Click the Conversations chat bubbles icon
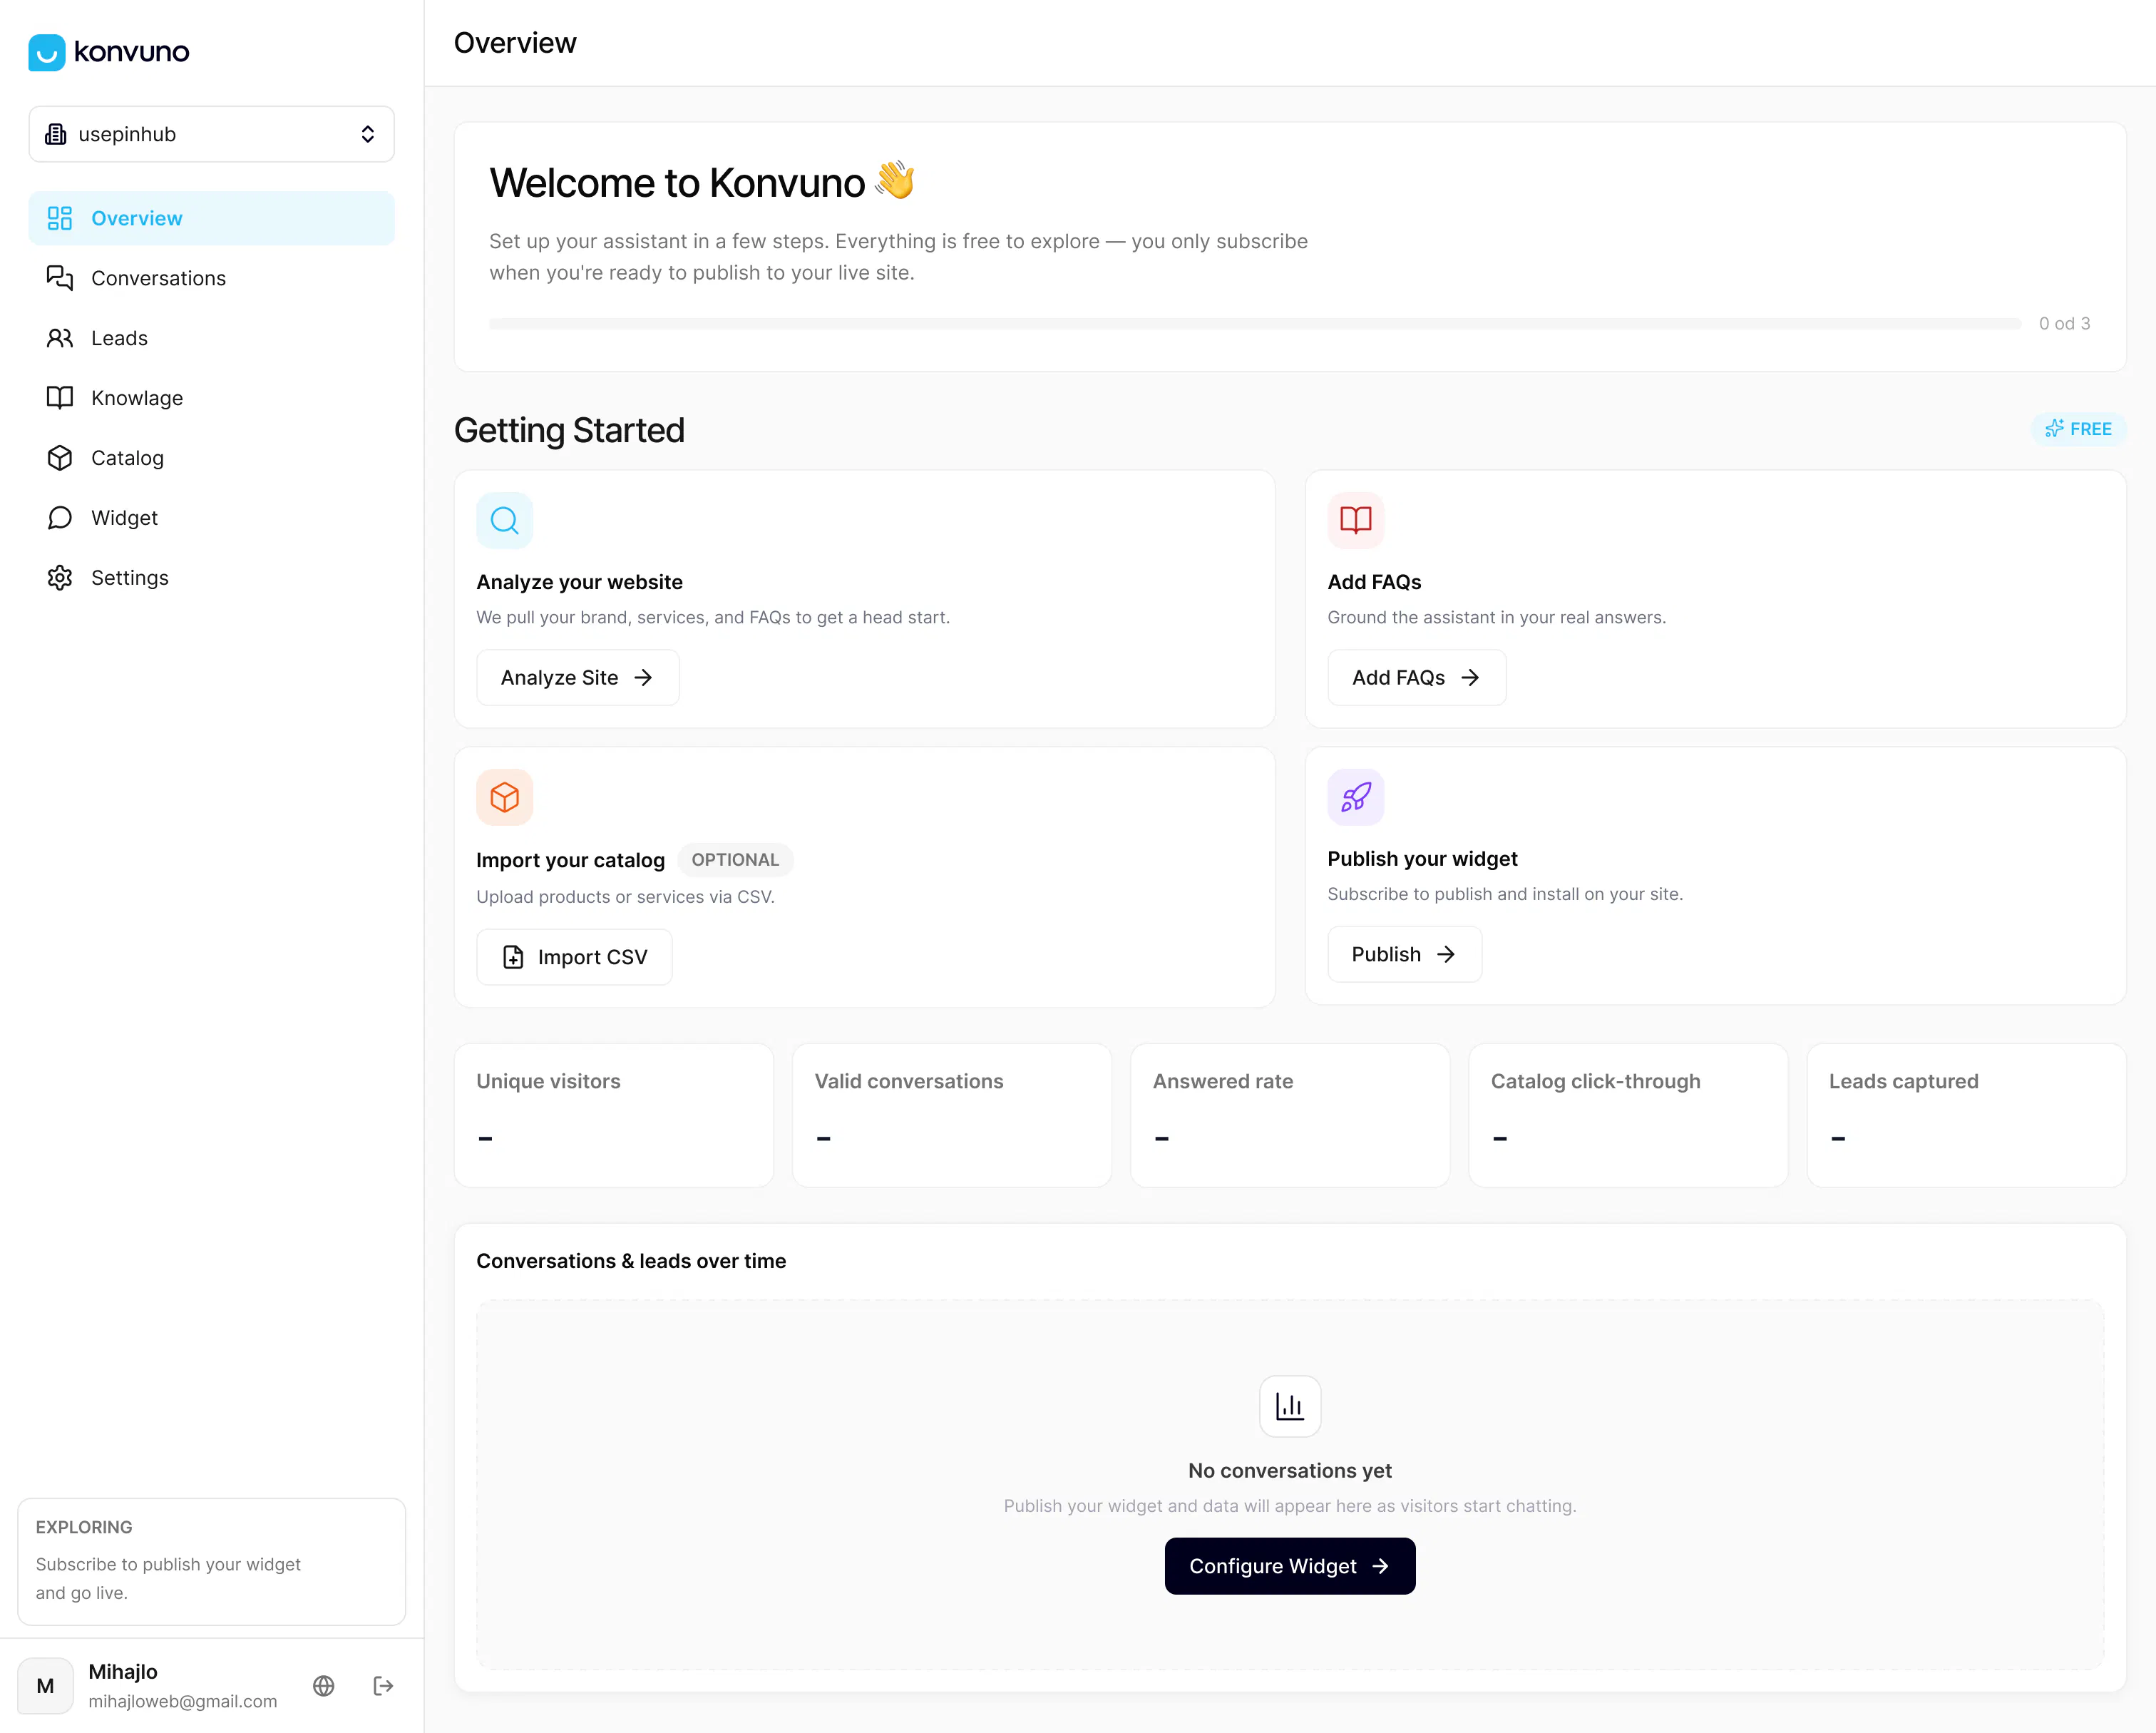Viewport: 2156px width, 1733px height. point(60,278)
